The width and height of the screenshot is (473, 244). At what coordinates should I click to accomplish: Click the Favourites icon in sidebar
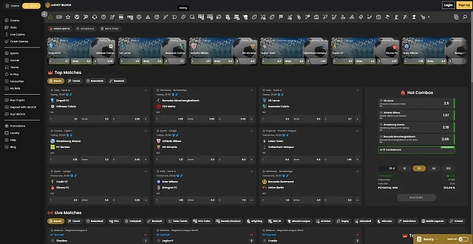point(6,81)
